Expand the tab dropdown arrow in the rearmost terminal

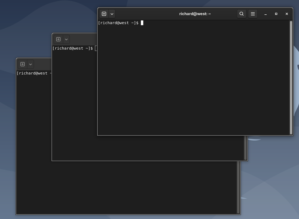(31, 64)
